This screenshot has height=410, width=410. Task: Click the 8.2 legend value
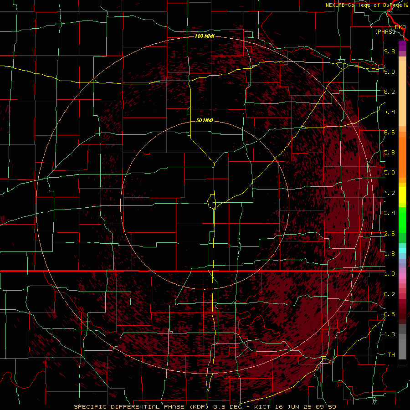pyautogui.click(x=389, y=92)
